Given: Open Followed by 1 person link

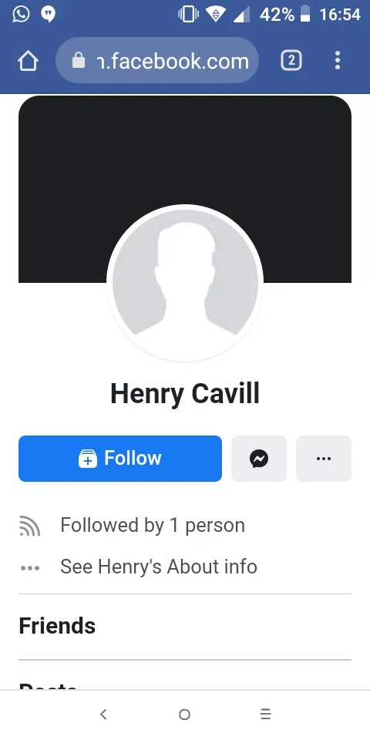Looking at the screenshot, I should (153, 525).
